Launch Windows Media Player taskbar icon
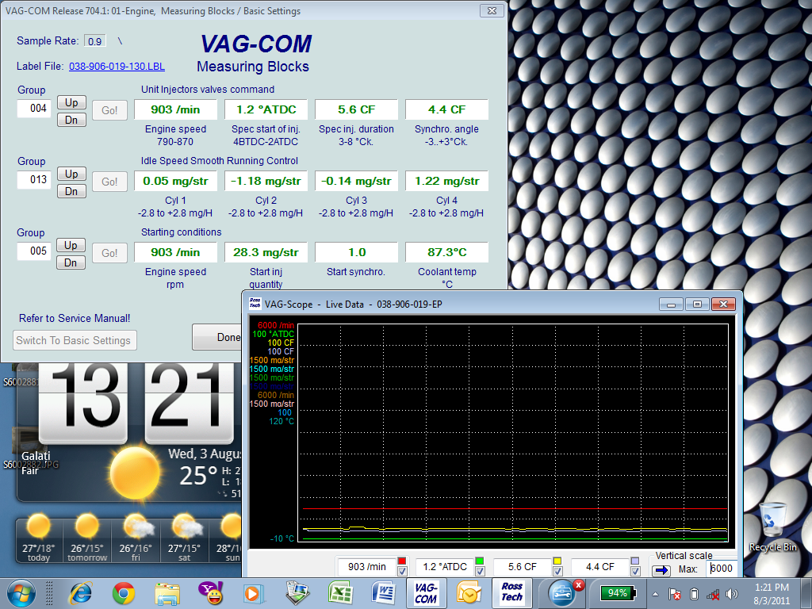This screenshot has height=609, width=812. pos(254,593)
